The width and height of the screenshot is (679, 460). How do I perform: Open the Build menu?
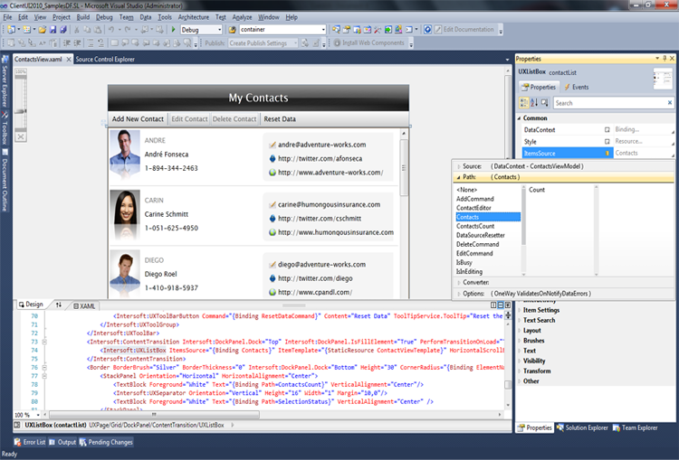(83, 17)
